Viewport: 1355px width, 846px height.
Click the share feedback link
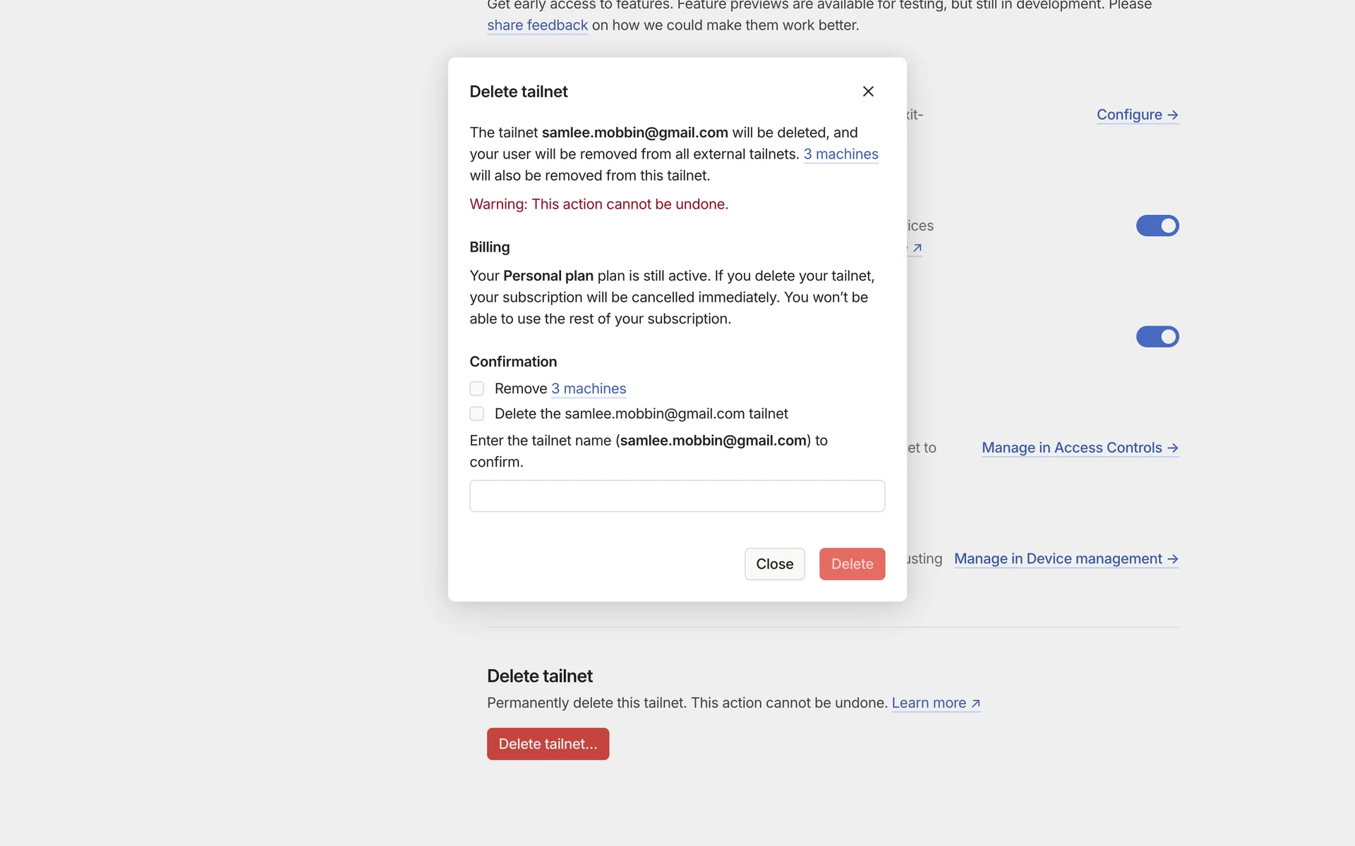click(537, 25)
